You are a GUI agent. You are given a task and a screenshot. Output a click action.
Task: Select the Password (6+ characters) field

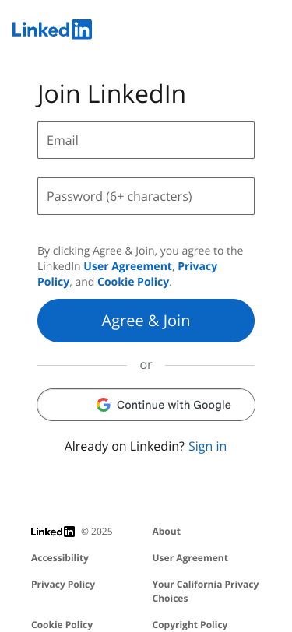pos(146,196)
